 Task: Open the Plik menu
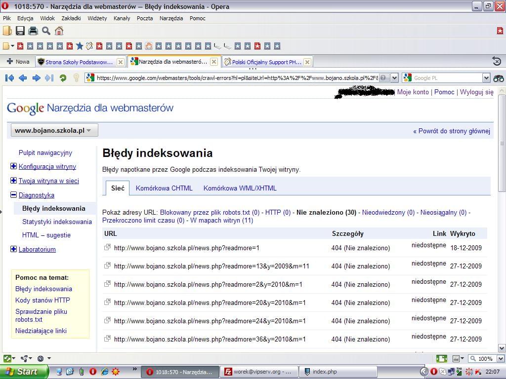click(7, 18)
